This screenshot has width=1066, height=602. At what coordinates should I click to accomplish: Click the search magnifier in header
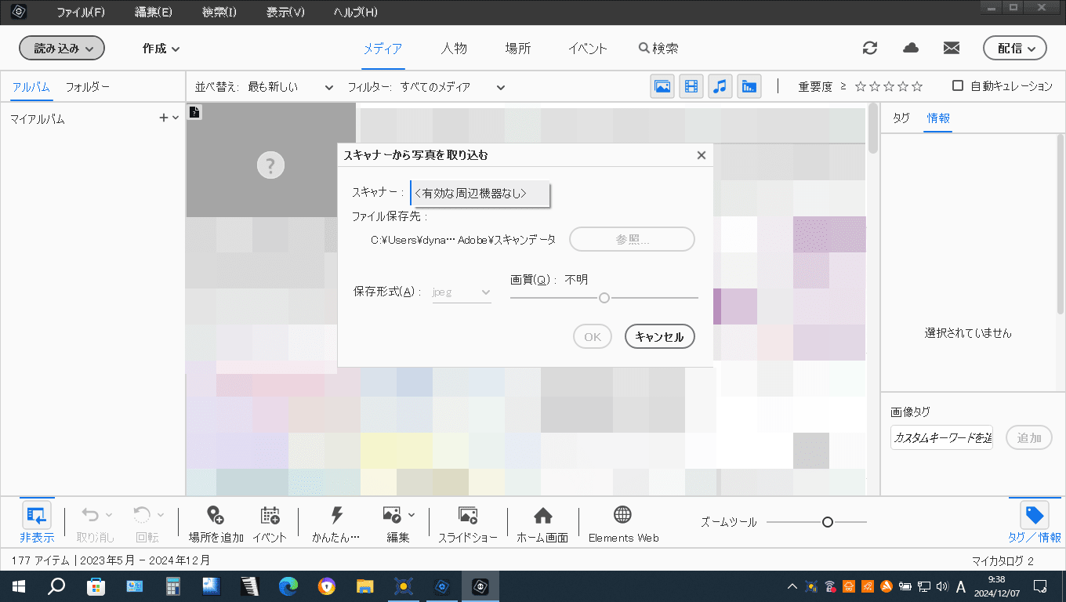(644, 48)
